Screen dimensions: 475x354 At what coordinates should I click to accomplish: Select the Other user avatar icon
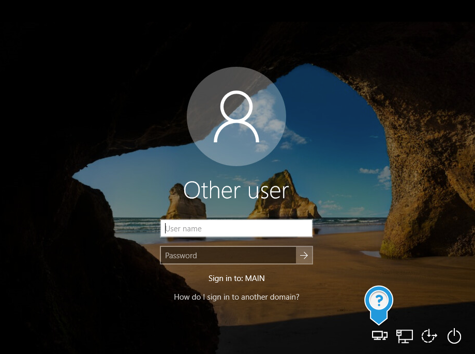click(x=236, y=116)
